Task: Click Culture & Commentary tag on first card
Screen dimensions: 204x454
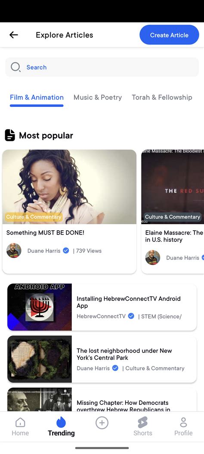Action: point(34,217)
